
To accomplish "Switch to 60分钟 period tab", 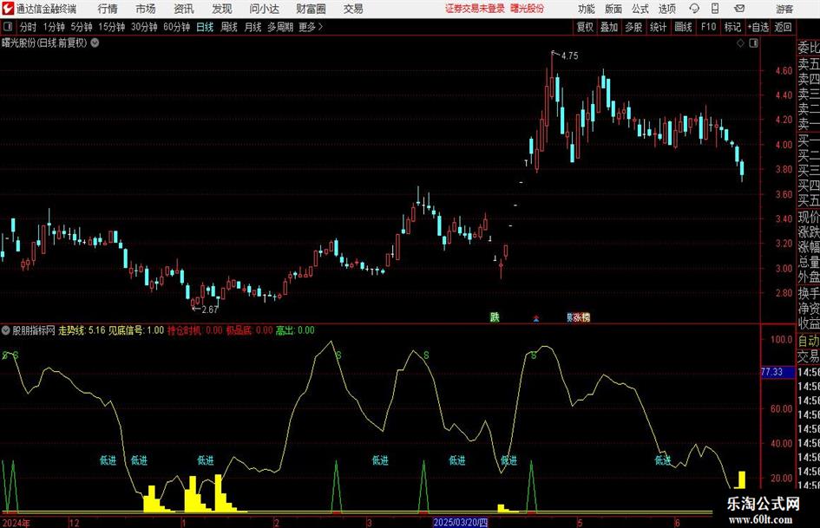I will [176, 27].
